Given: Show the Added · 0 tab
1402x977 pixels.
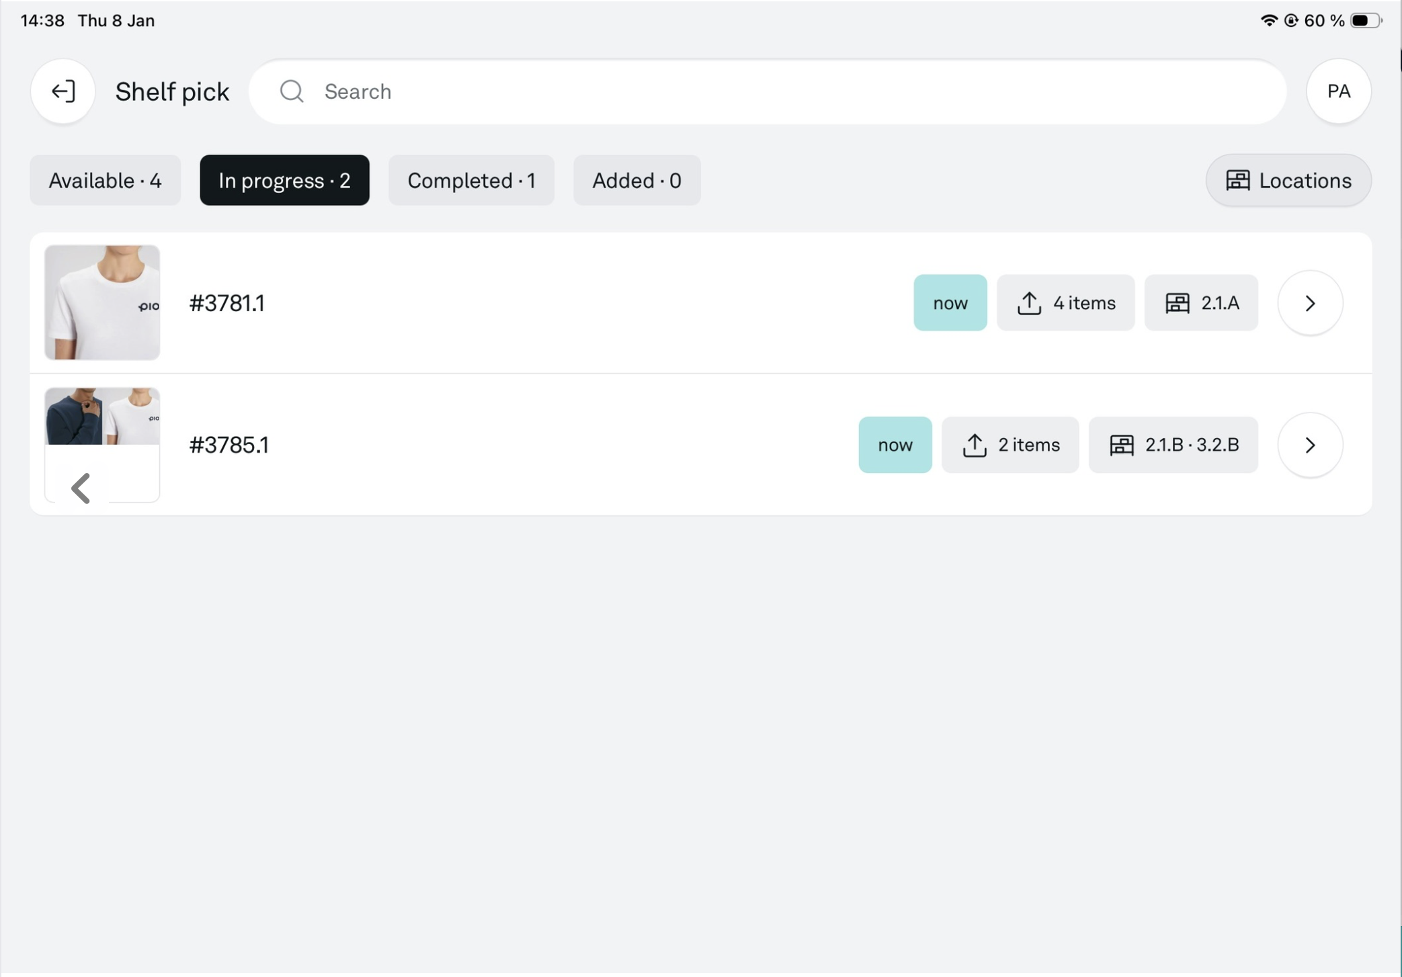Looking at the screenshot, I should (x=636, y=180).
